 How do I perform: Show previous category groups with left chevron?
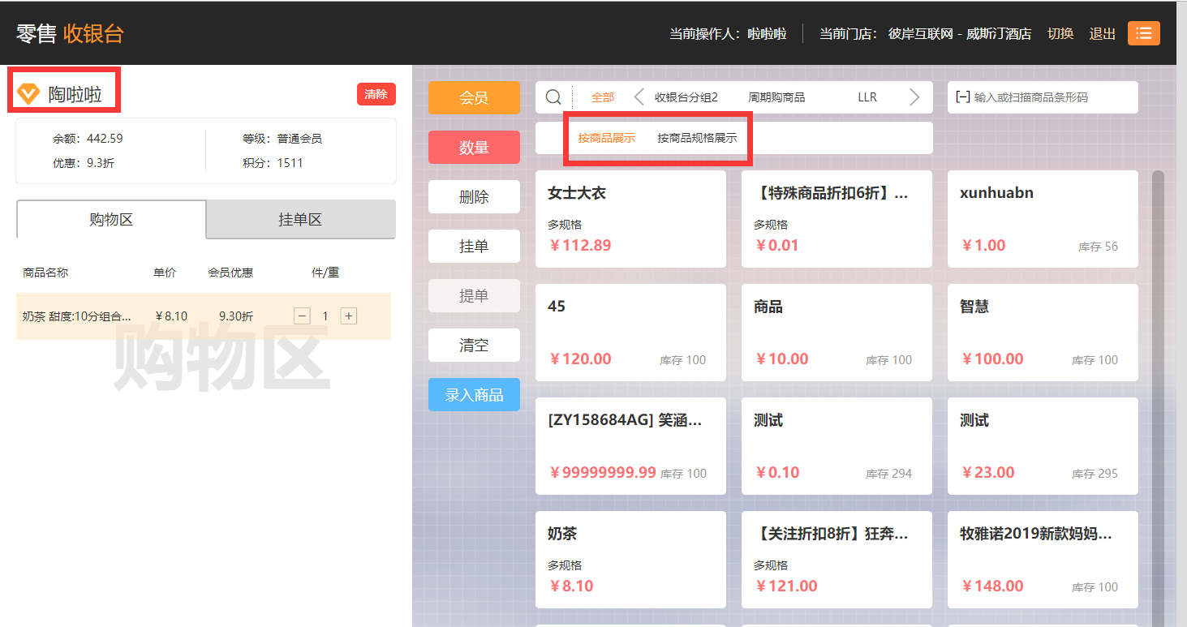coord(639,97)
